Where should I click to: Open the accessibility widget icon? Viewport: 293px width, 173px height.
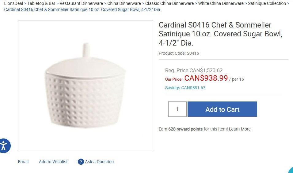(x=4, y=145)
